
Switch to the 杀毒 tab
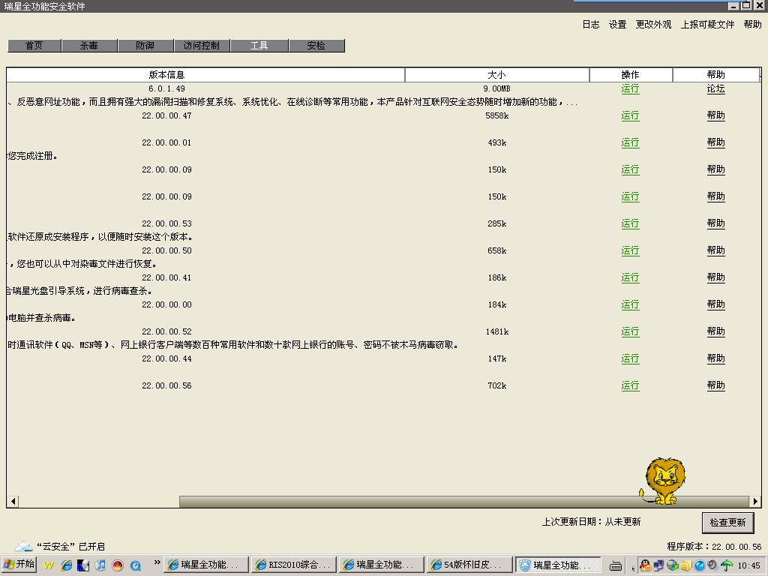[90, 46]
